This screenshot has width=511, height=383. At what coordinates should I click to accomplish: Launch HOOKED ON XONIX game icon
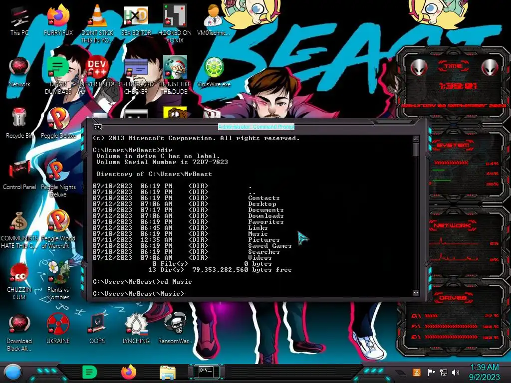pos(175,24)
